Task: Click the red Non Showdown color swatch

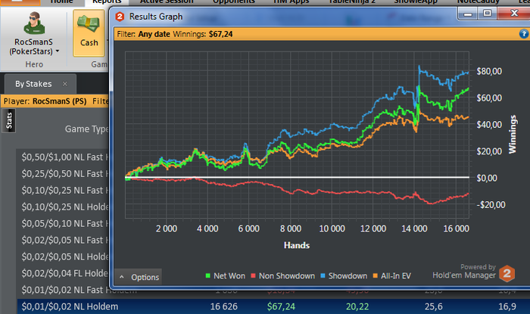Action: tap(253, 276)
